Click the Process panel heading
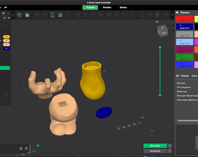The height and width of the screenshot is (157, 198). [185, 76]
